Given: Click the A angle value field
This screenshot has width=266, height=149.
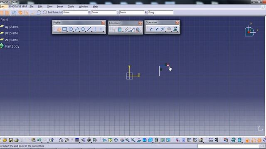Looking at the screenshot, I should pyautogui.click(x=160, y=12).
